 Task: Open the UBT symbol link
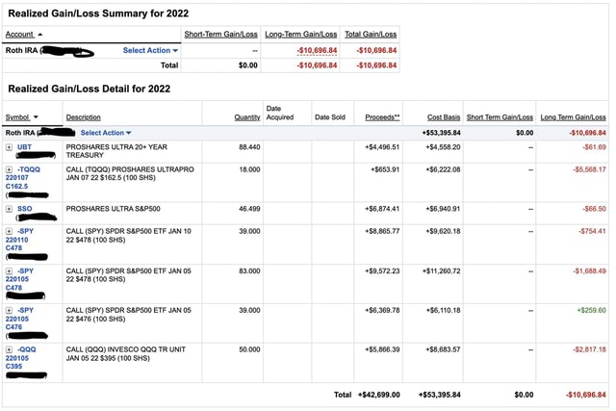tap(24, 147)
